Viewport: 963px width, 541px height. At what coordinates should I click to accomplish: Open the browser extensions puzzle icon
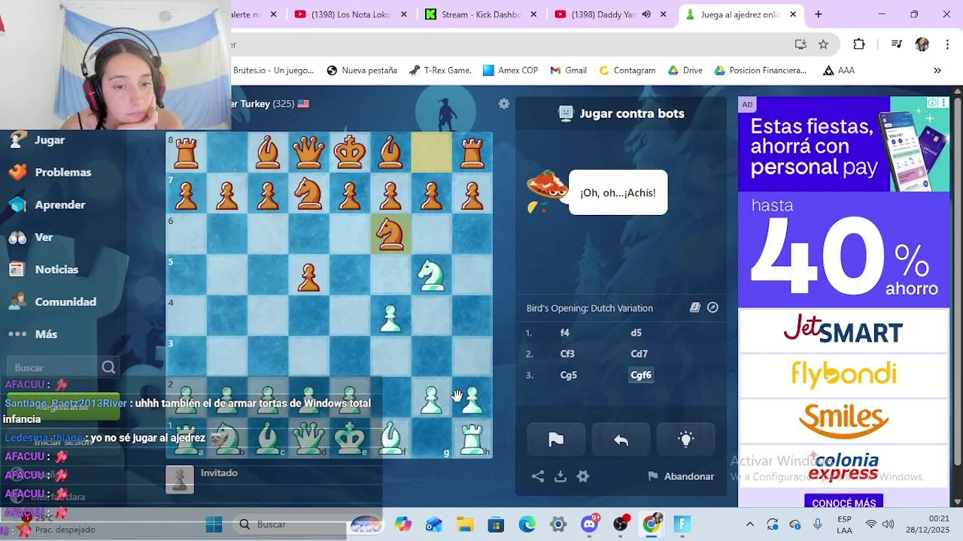click(859, 44)
